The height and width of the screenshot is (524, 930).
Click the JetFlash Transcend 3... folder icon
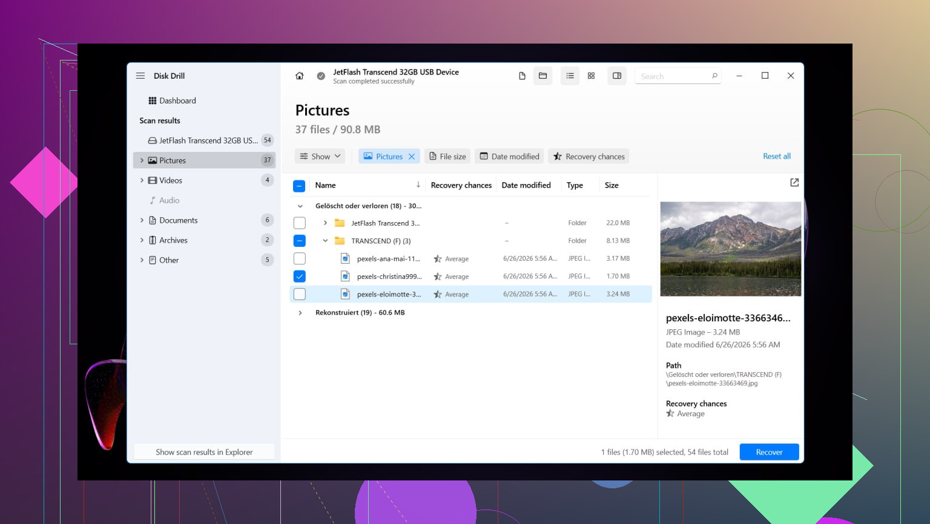click(x=340, y=223)
